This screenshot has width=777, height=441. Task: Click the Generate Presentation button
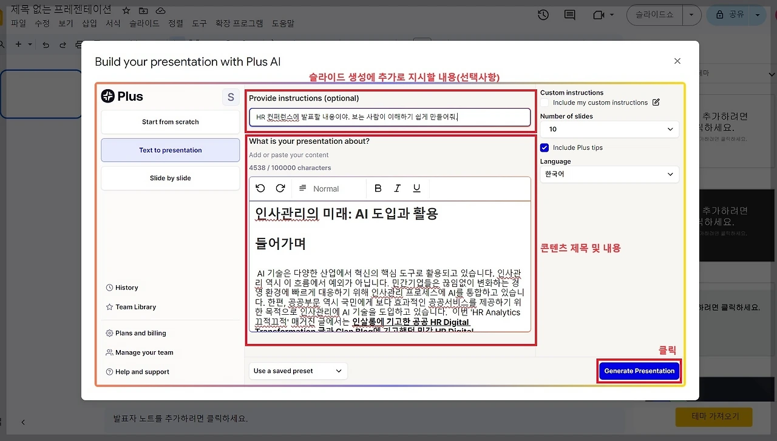point(639,371)
